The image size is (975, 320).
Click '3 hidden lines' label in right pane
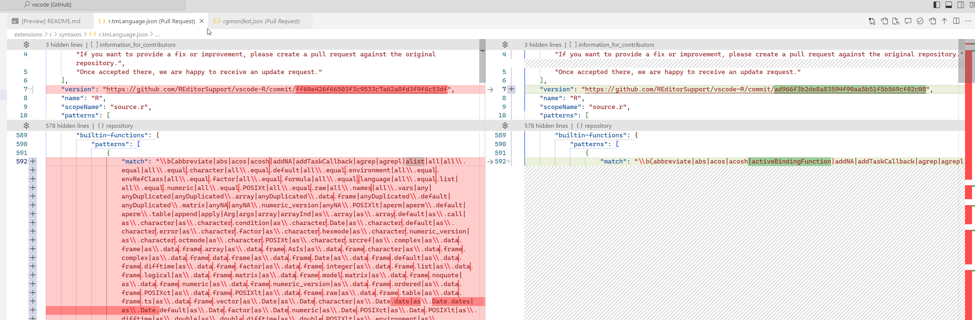pyautogui.click(x=543, y=45)
